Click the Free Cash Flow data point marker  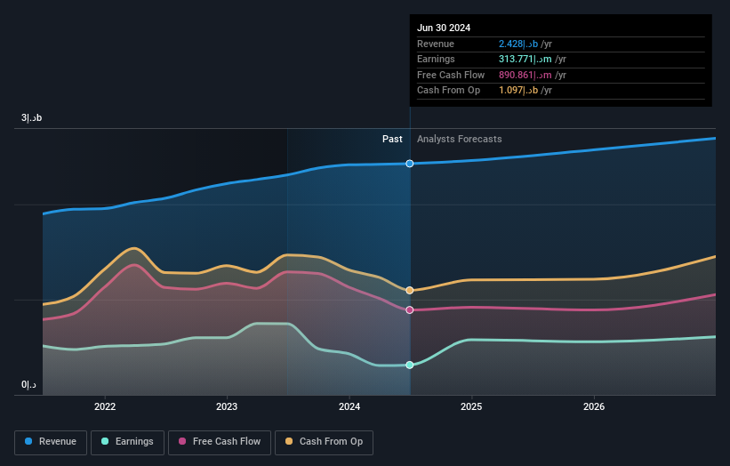[x=410, y=309]
